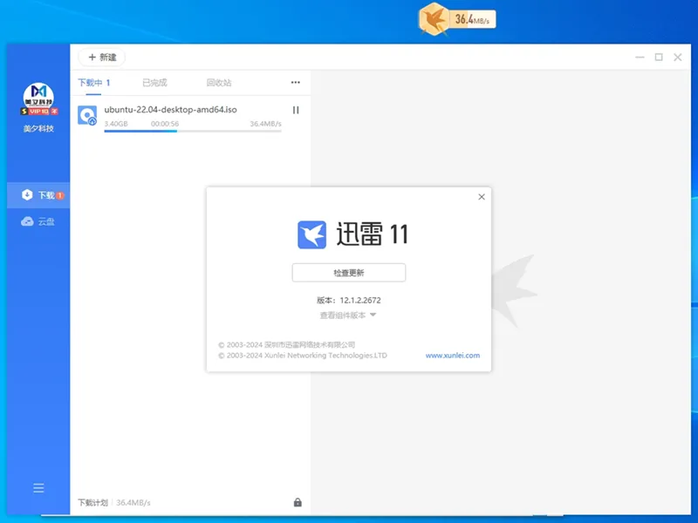This screenshot has height=523, width=698.
Task: Open the 回收站 recycle bin tab
Action: (x=219, y=83)
